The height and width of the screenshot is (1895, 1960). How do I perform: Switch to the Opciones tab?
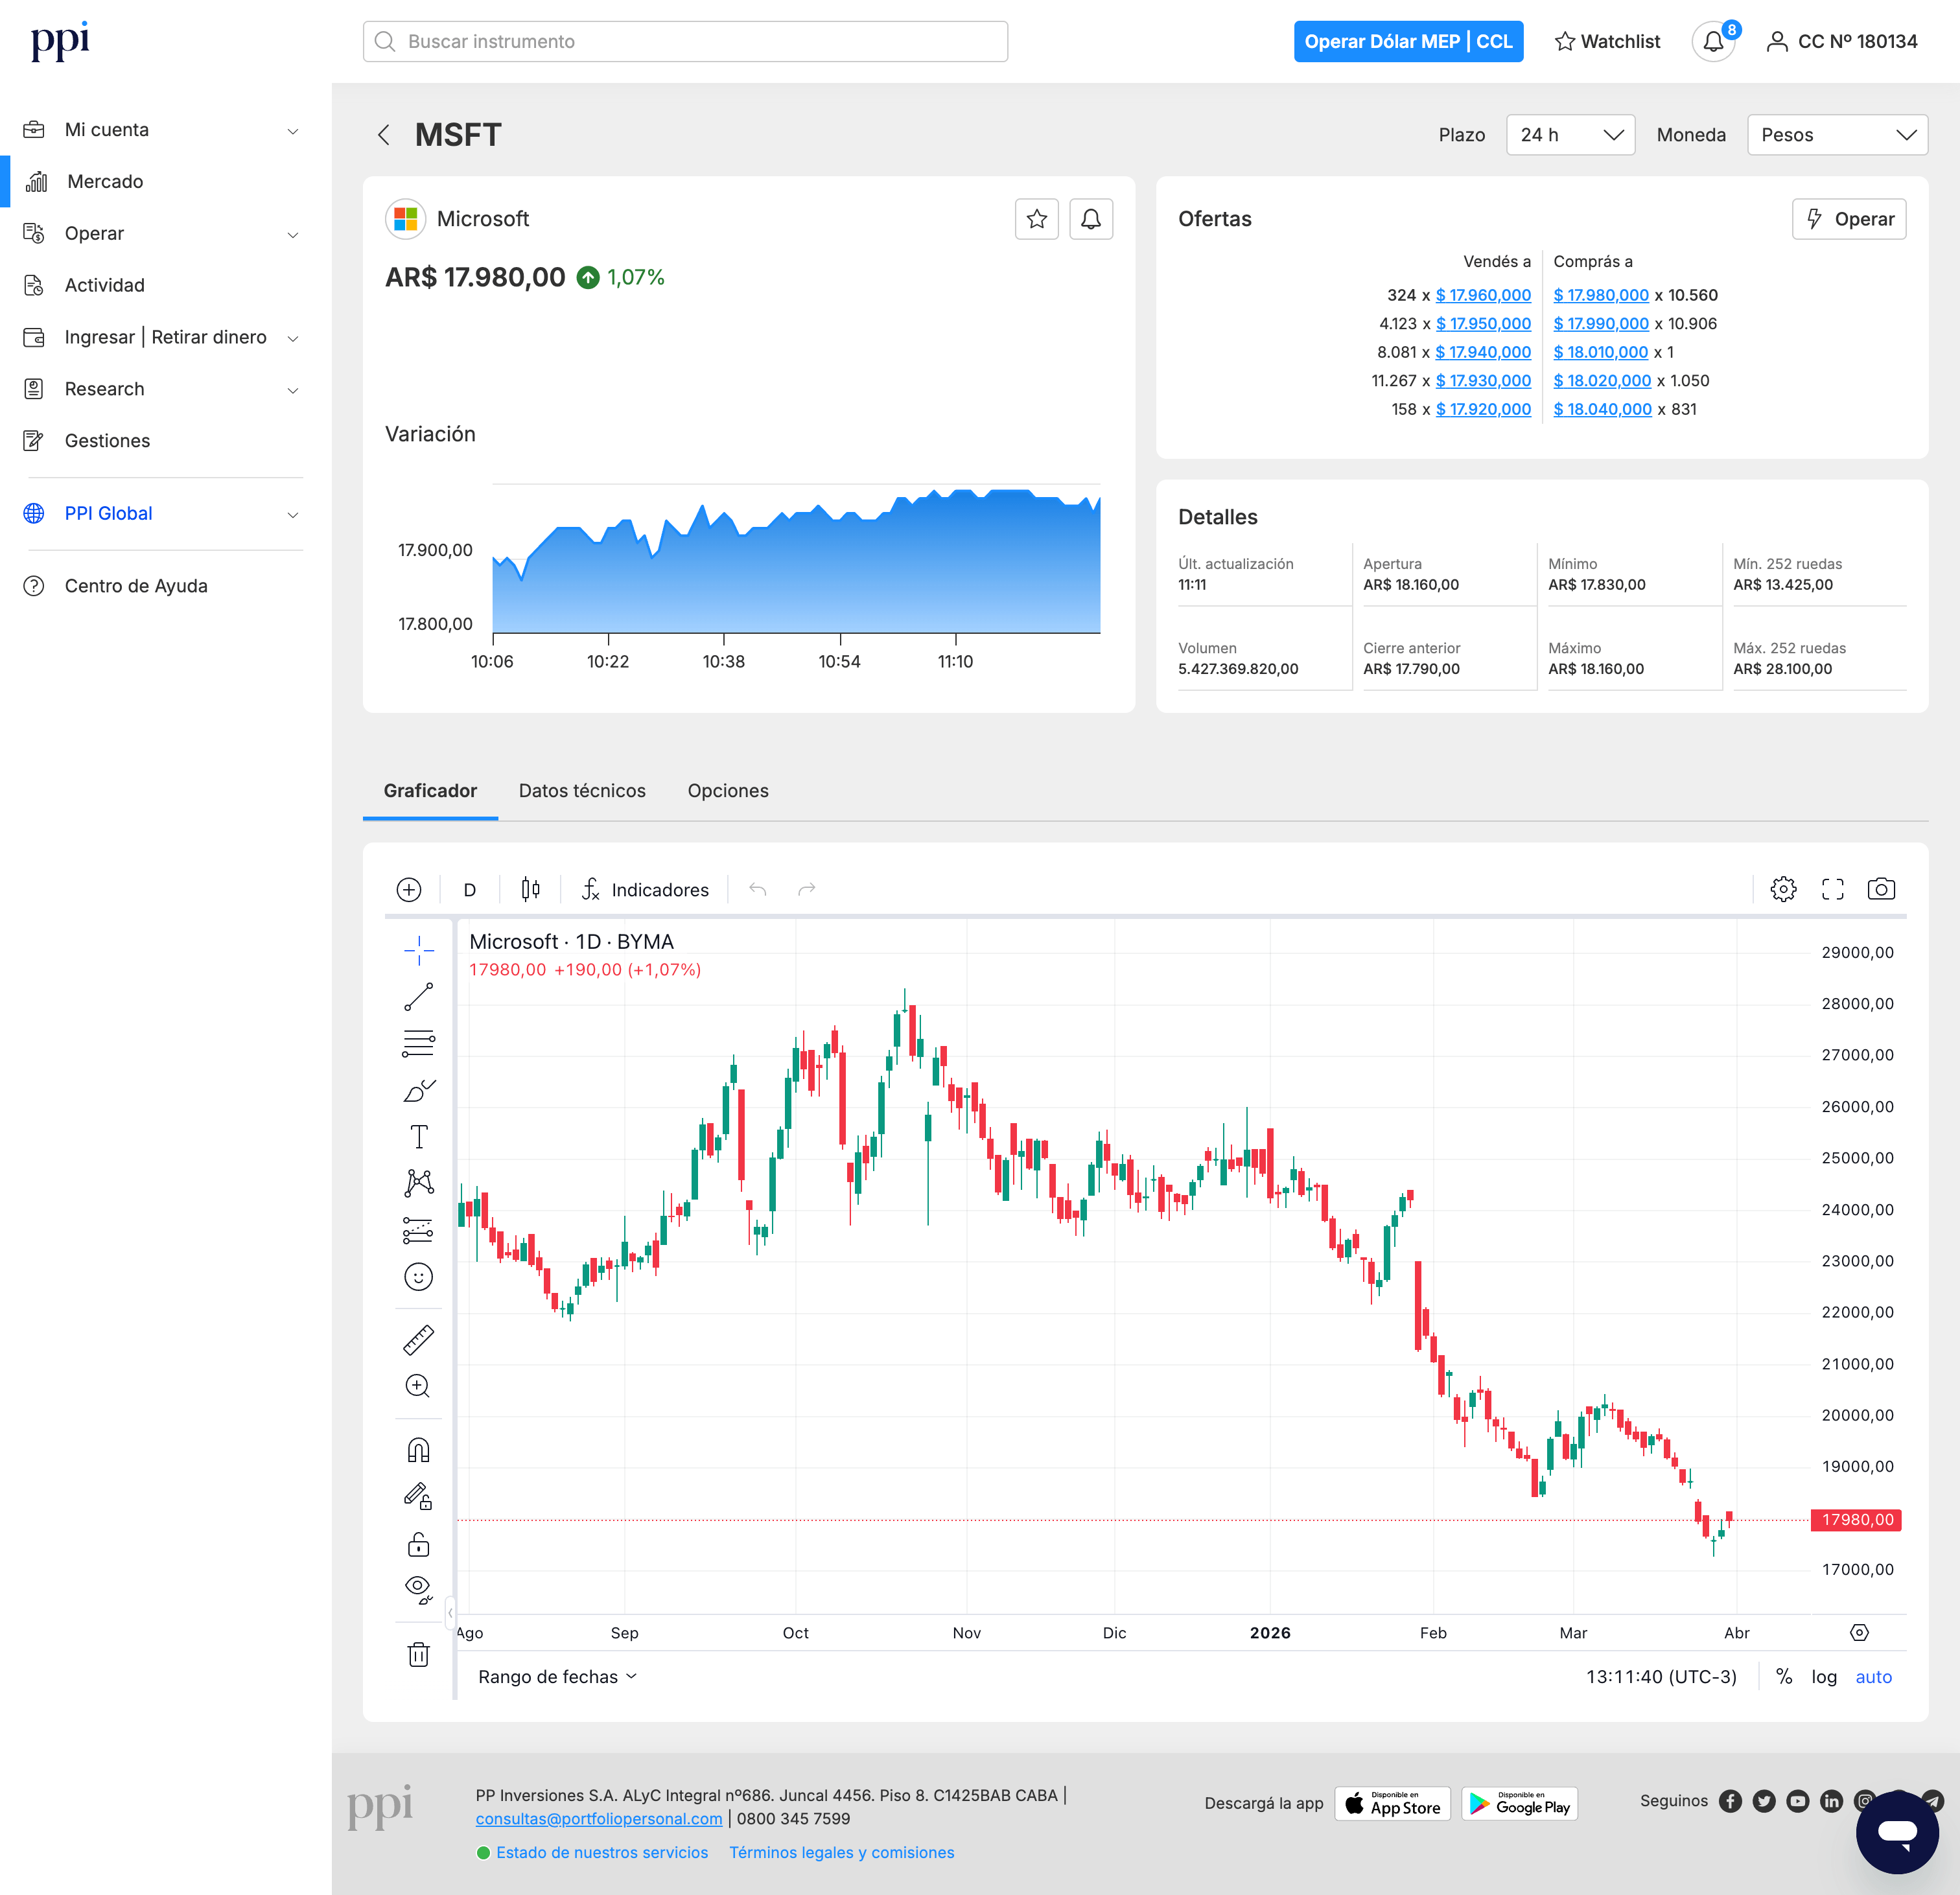coord(728,791)
